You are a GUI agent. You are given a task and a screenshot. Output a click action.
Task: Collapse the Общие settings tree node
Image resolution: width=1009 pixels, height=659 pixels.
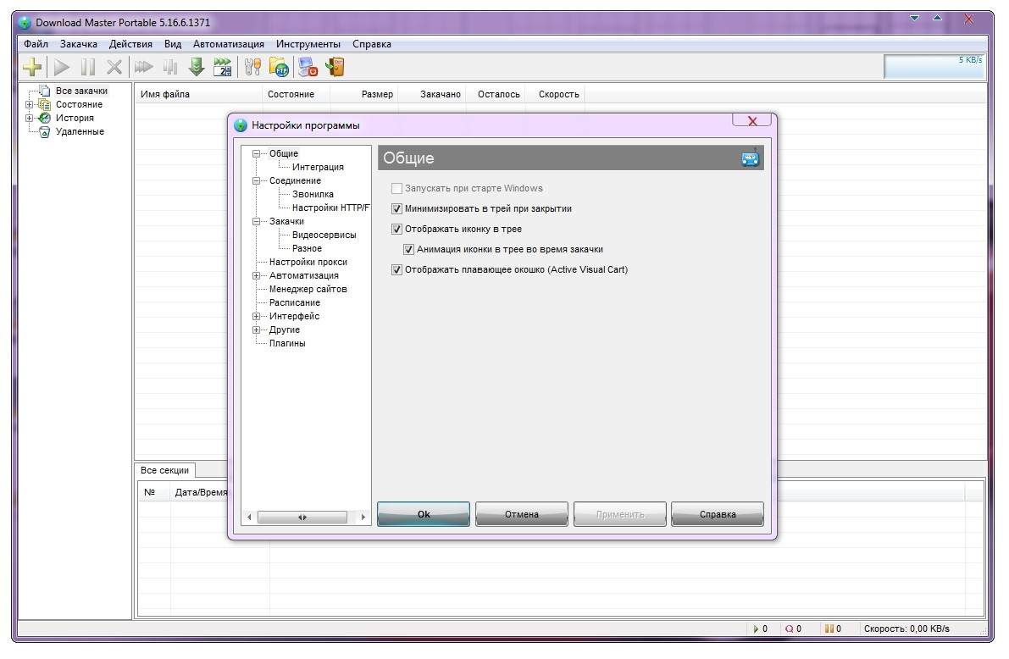pos(256,154)
